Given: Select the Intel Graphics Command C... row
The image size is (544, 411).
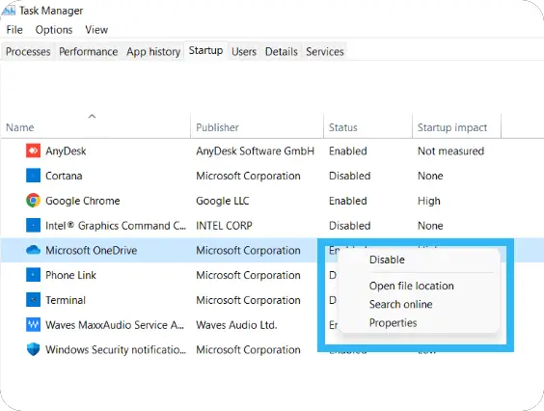Looking at the screenshot, I should click(x=116, y=226).
